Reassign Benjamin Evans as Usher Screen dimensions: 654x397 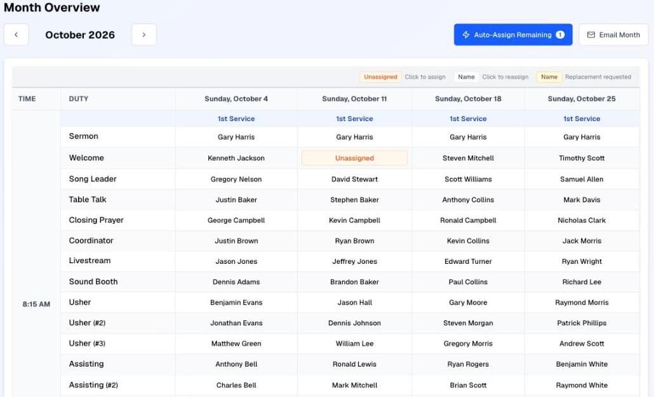pos(236,303)
